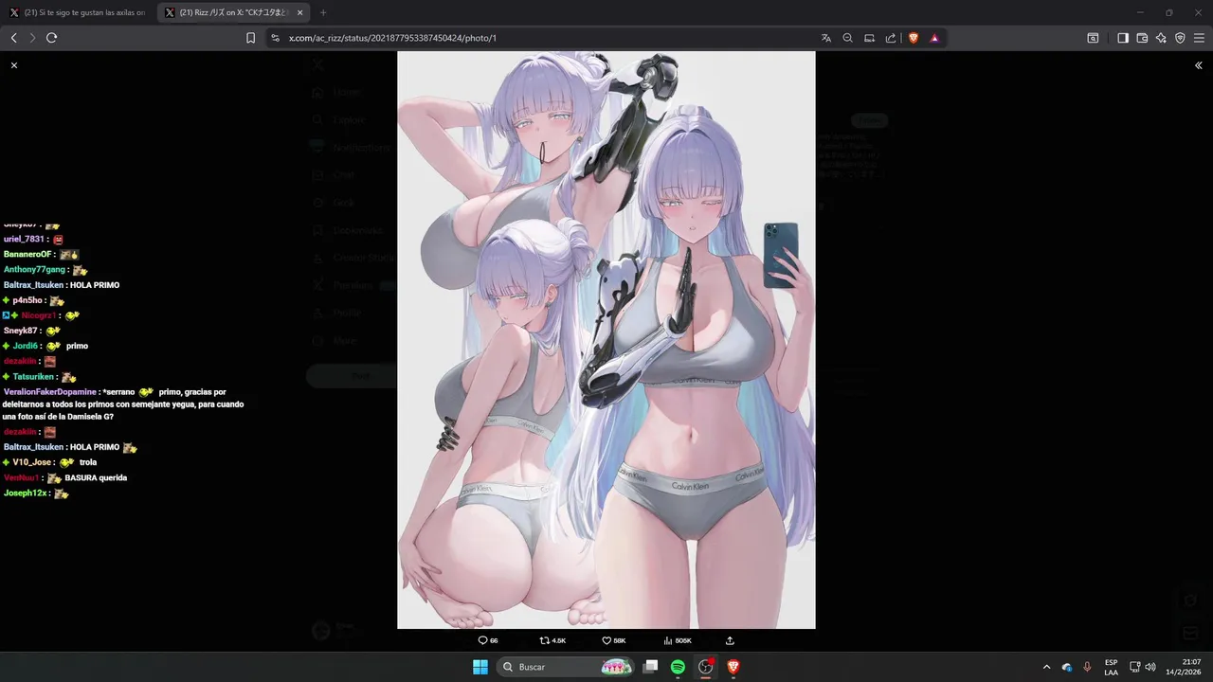Screen dimensions: 1213x682
Task: Open Spotify from the taskbar
Action: pos(678,667)
